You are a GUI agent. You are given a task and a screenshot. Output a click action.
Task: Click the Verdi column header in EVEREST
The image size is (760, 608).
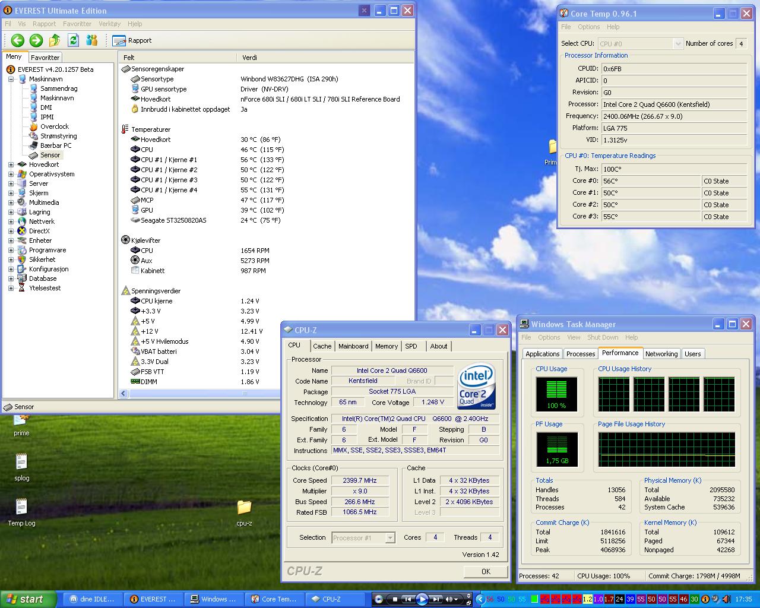point(325,58)
